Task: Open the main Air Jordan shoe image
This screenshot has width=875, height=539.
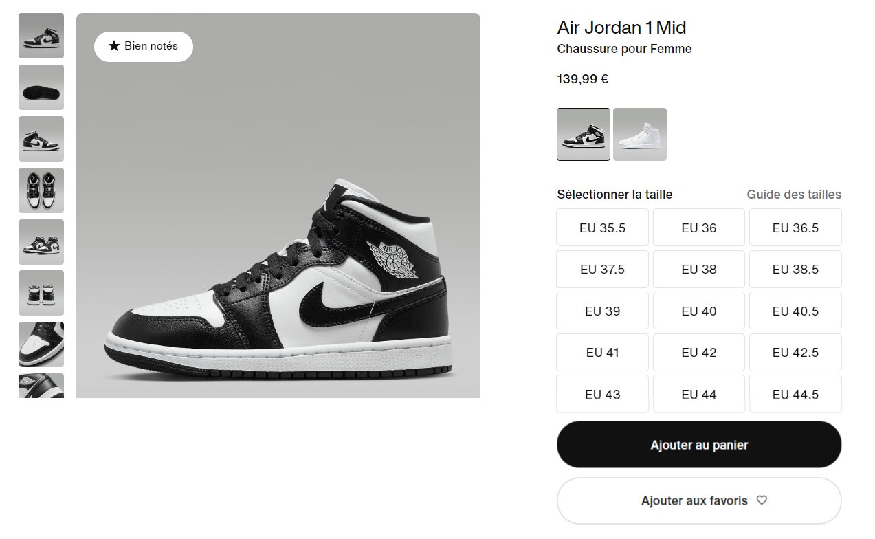Action: point(278,206)
